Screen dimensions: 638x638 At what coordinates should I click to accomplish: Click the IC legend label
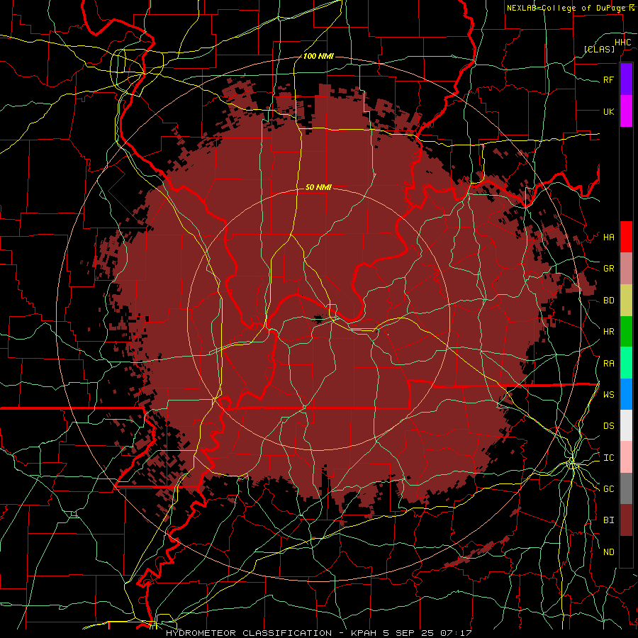(608, 458)
